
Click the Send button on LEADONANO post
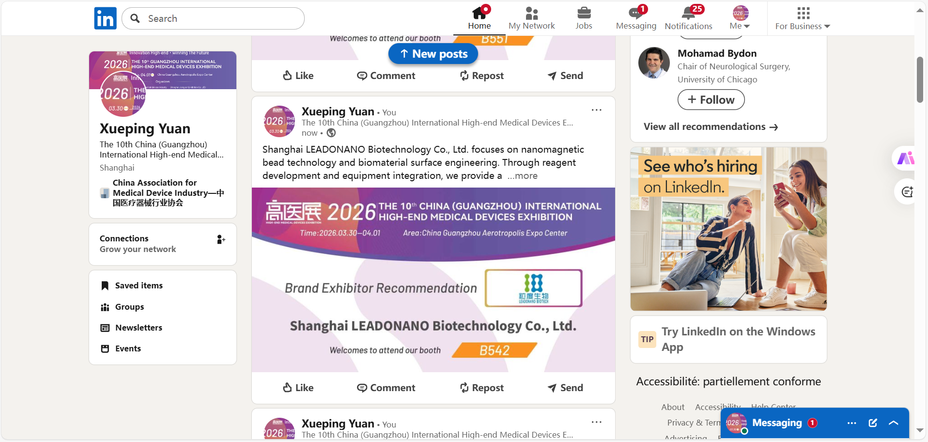click(x=565, y=388)
